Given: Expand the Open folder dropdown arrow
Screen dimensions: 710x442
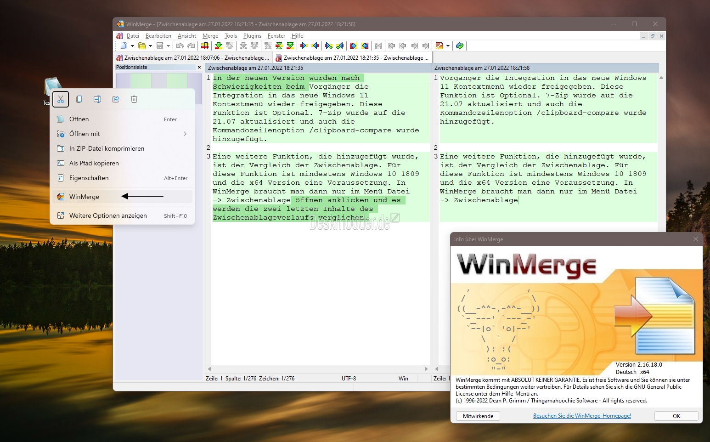Looking at the screenshot, I should (x=150, y=46).
